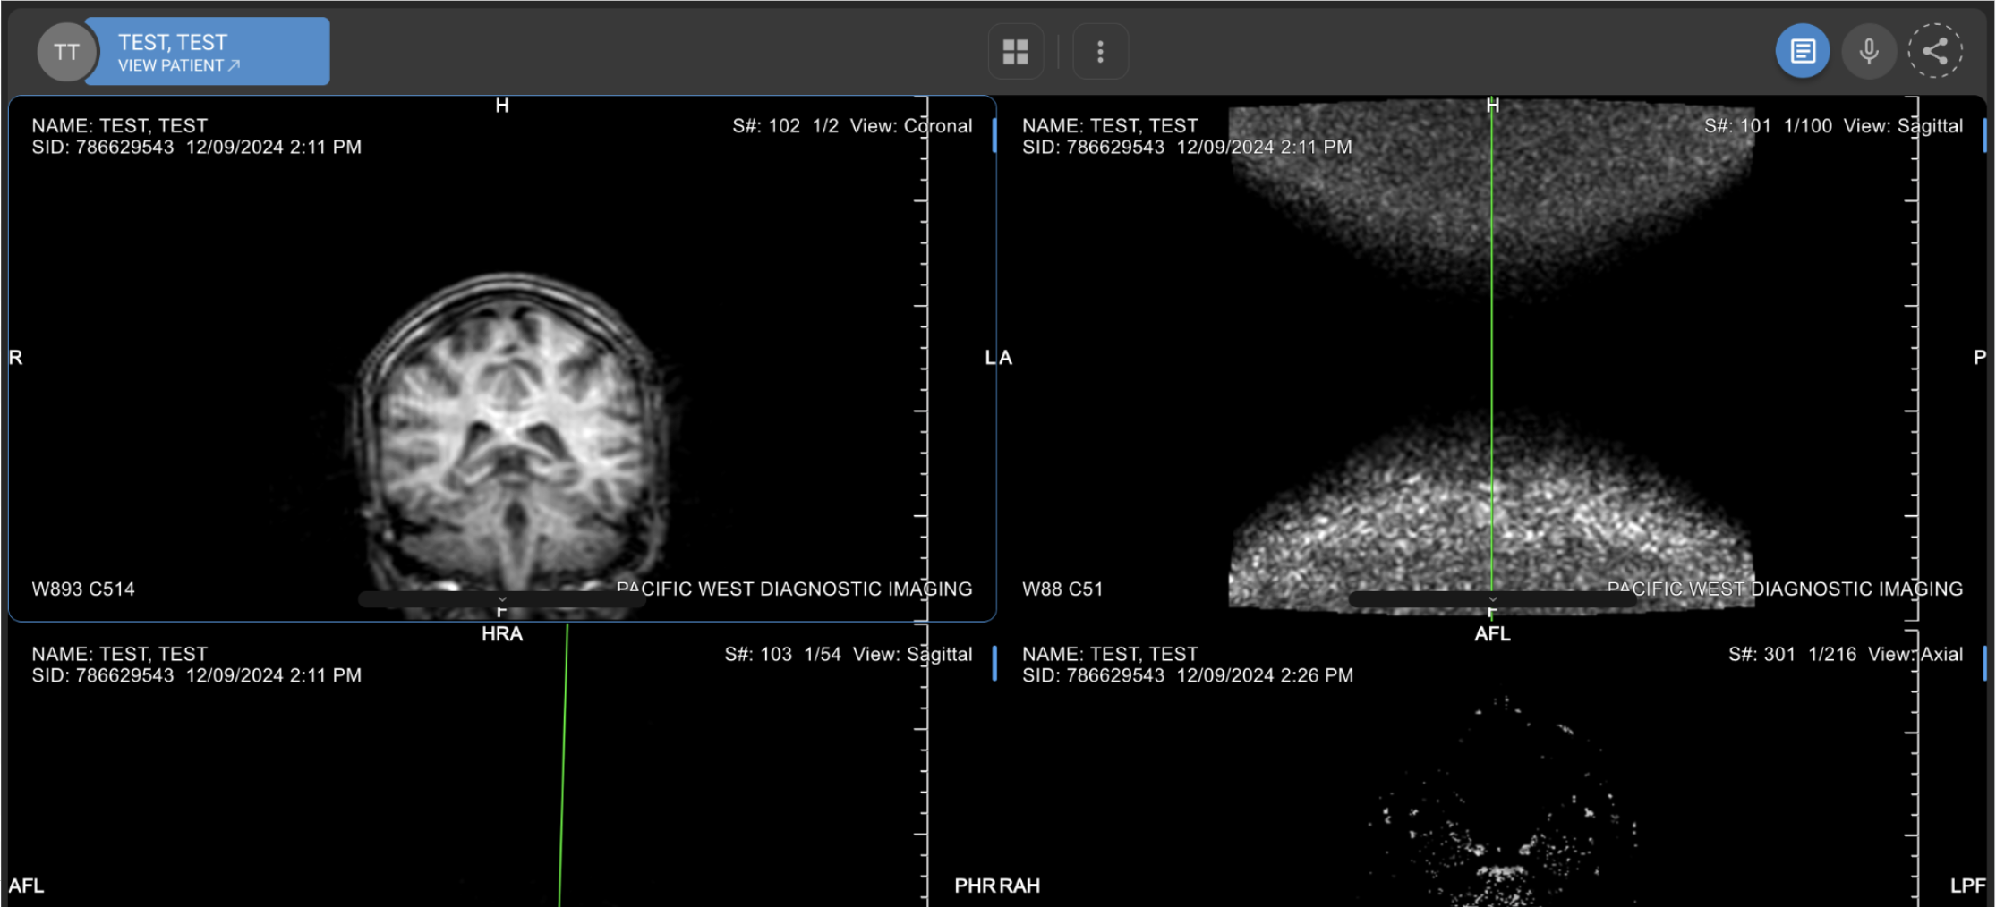Open the viewport grid layout selector
This screenshot has width=1996, height=907.
pyautogui.click(x=1015, y=52)
